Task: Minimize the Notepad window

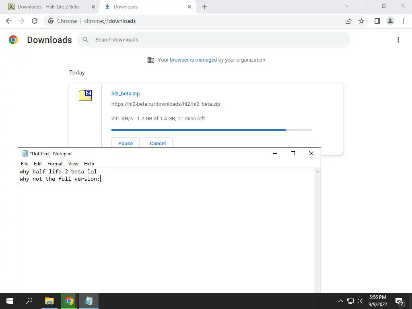Action: point(275,153)
